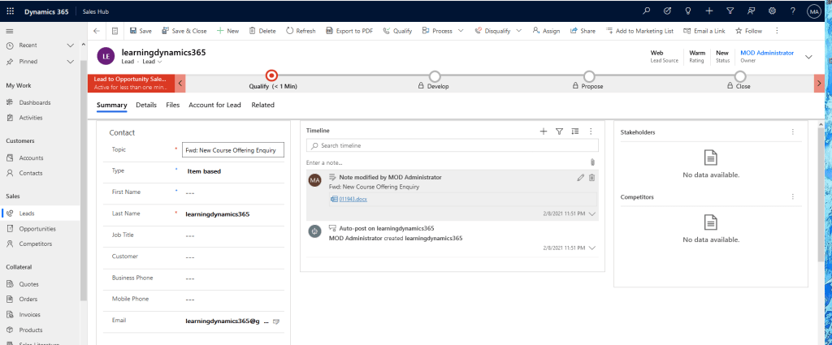Attach a file using the paperclip icon

pyautogui.click(x=592, y=162)
